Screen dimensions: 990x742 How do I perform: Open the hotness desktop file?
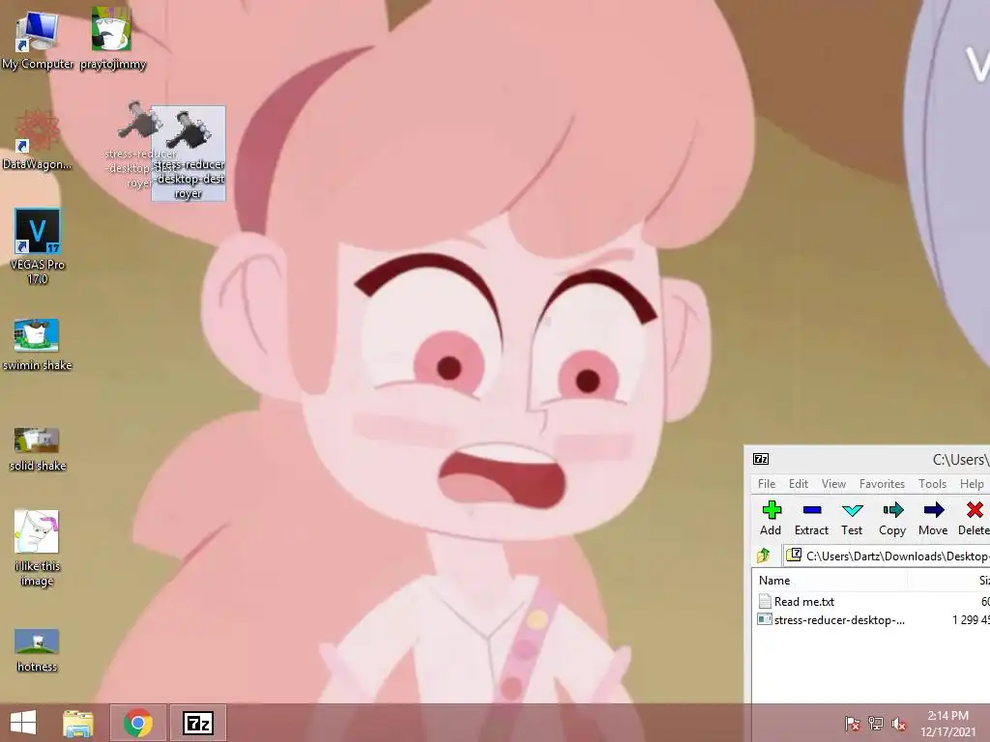38,650
